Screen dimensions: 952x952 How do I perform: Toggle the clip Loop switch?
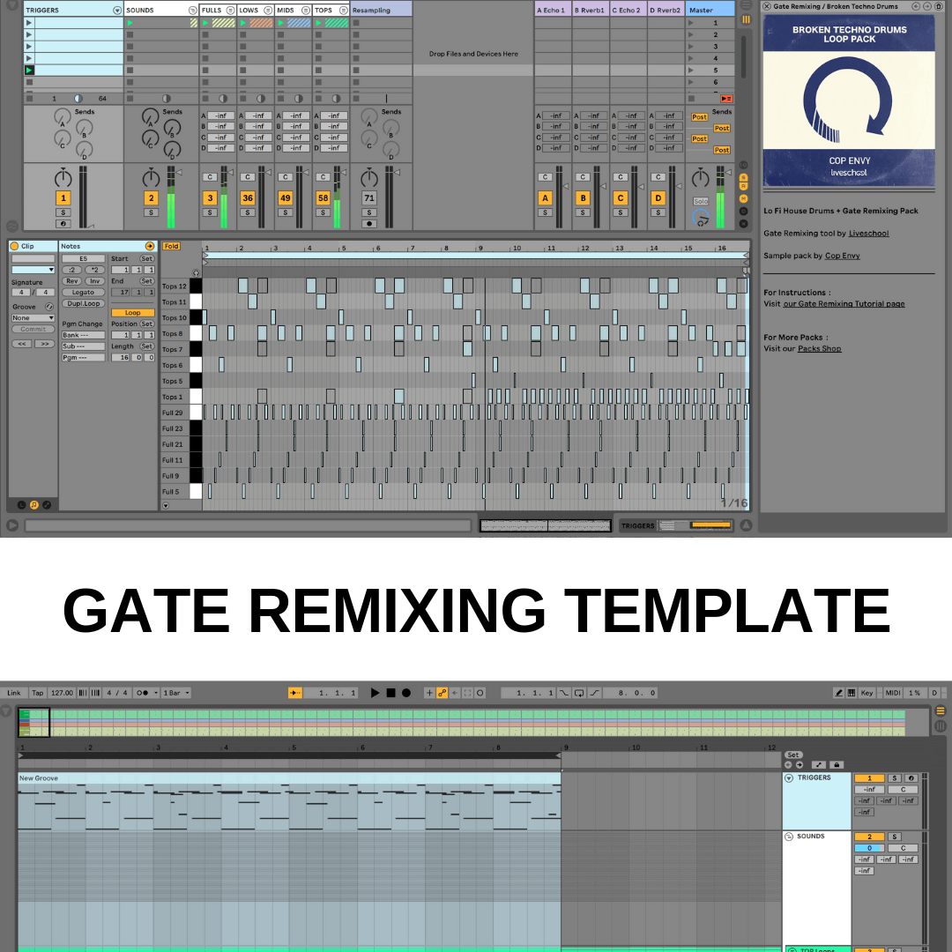click(x=132, y=313)
